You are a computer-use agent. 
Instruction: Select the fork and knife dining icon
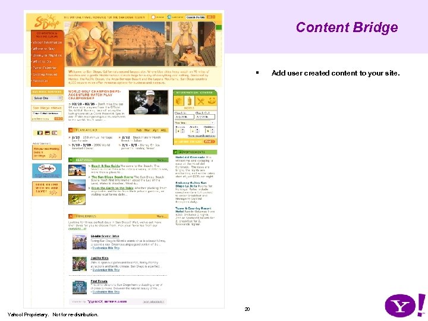coord(201,101)
